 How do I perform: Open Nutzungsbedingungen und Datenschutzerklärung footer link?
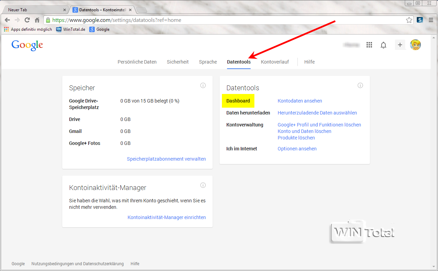(78, 264)
